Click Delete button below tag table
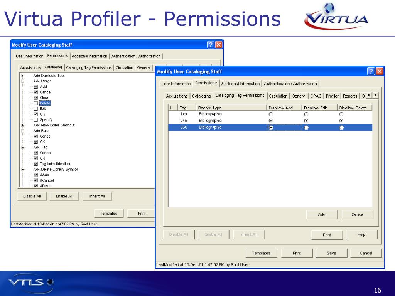Image resolution: width=395 pixels, height=296 pixels. [x=357, y=214]
